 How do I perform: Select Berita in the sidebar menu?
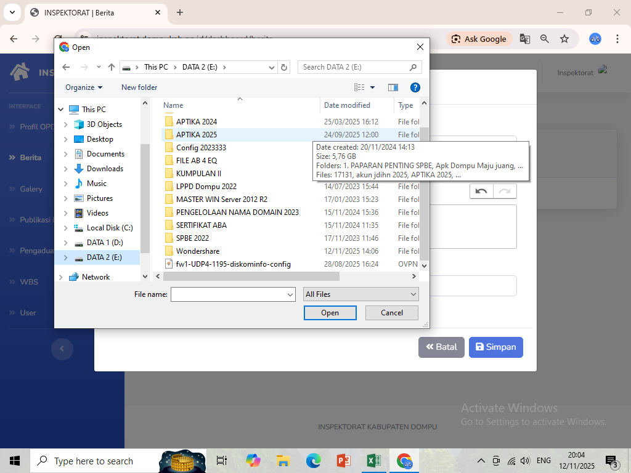[30, 158]
